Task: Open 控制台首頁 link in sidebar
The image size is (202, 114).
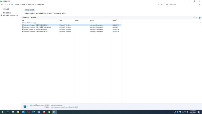Action: click(6, 9)
